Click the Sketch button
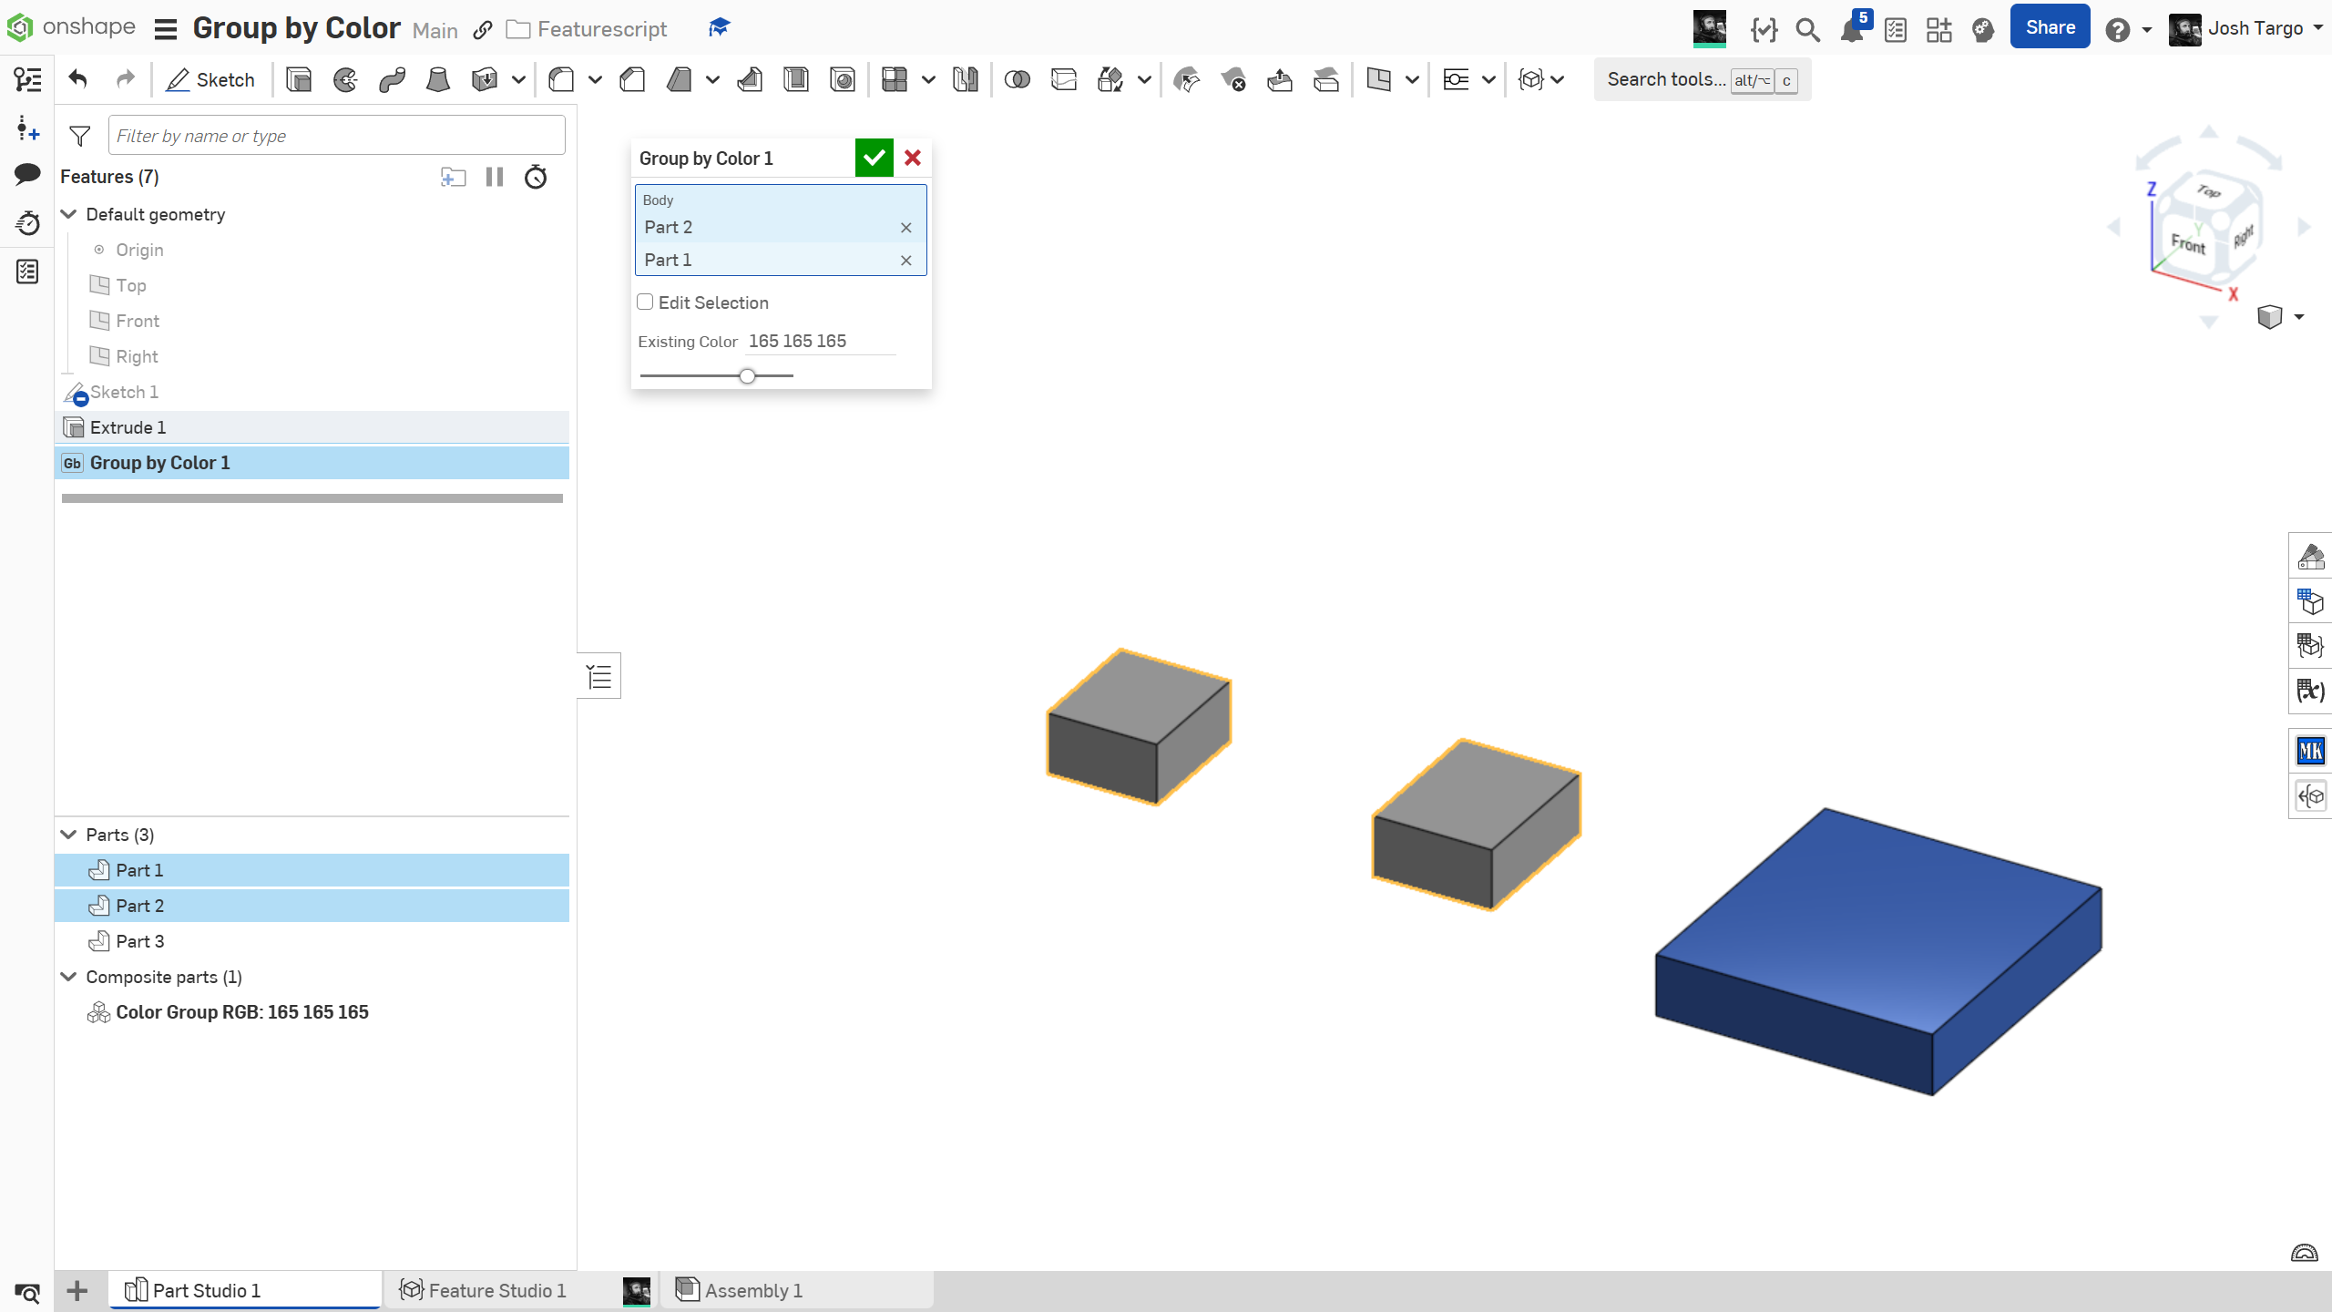This screenshot has width=2332, height=1312. click(x=211, y=80)
